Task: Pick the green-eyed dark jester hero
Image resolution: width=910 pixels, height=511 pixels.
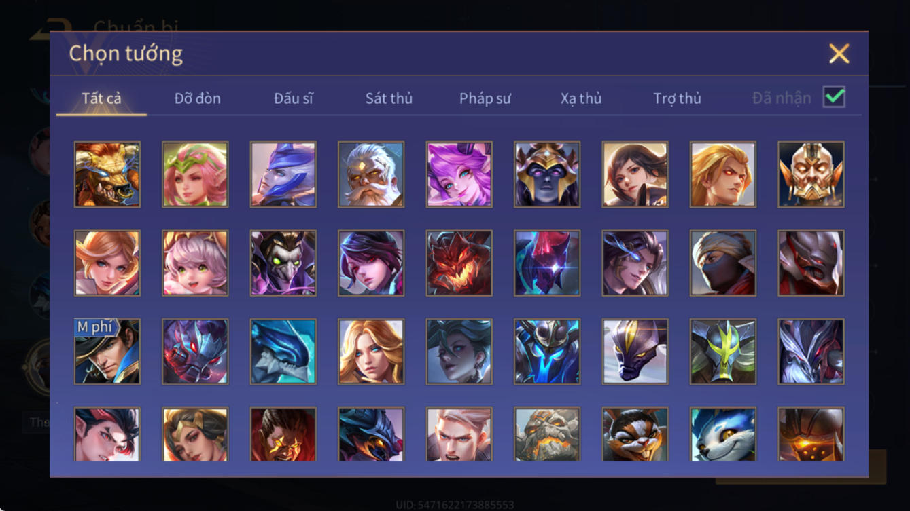Action: (x=283, y=263)
